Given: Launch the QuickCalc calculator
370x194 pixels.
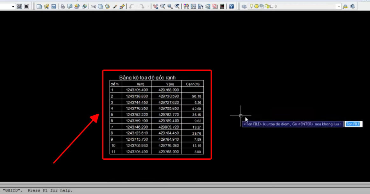Looking at the screenshot, I should coord(222,6).
